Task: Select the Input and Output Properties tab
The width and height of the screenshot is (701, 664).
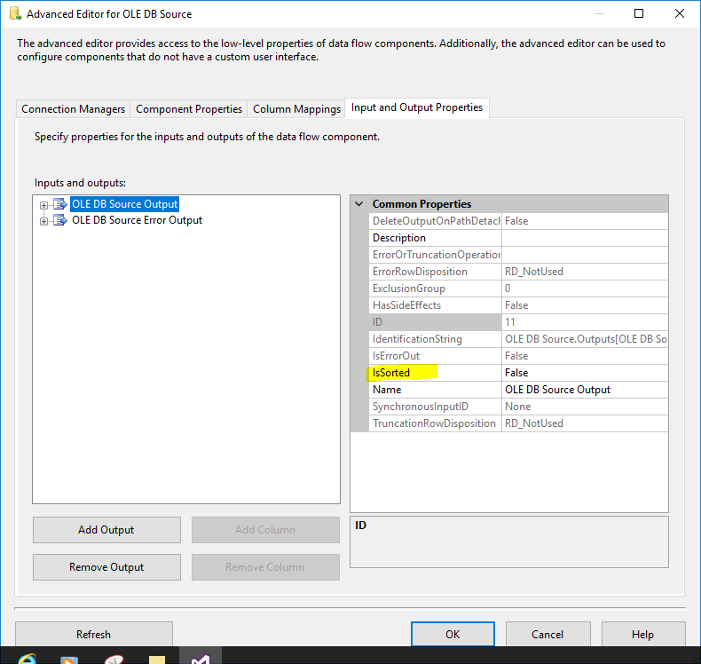Action: click(417, 107)
